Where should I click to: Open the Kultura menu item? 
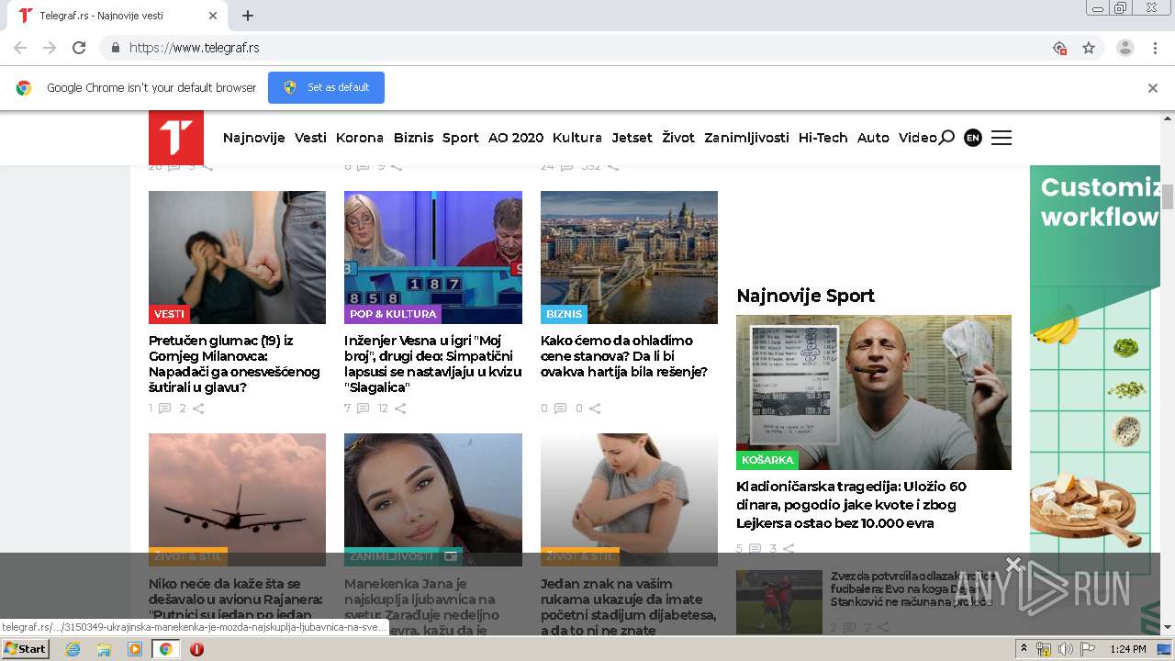coord(577,138)
